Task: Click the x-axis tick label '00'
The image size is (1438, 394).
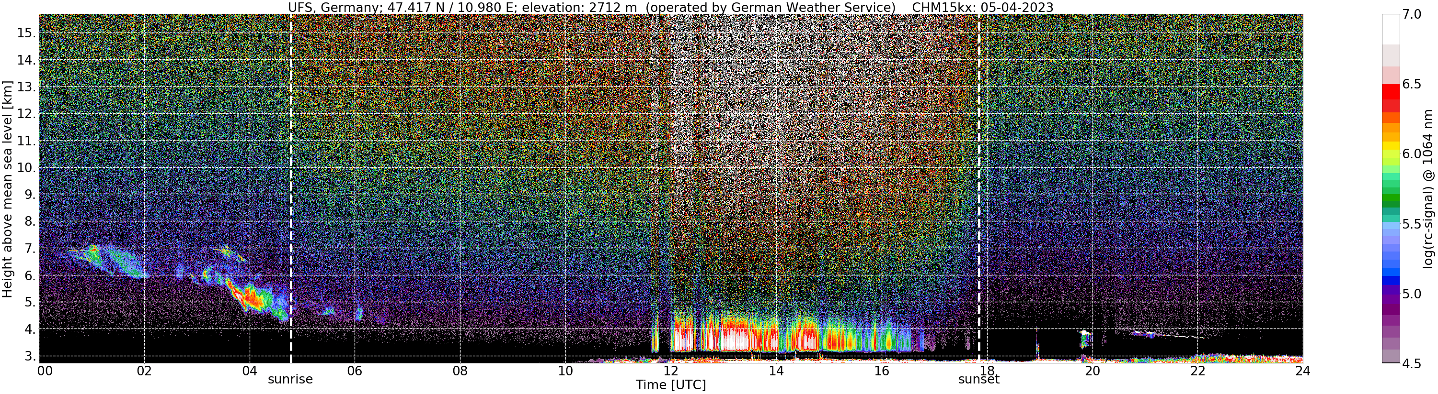Action: click(45, 371)
